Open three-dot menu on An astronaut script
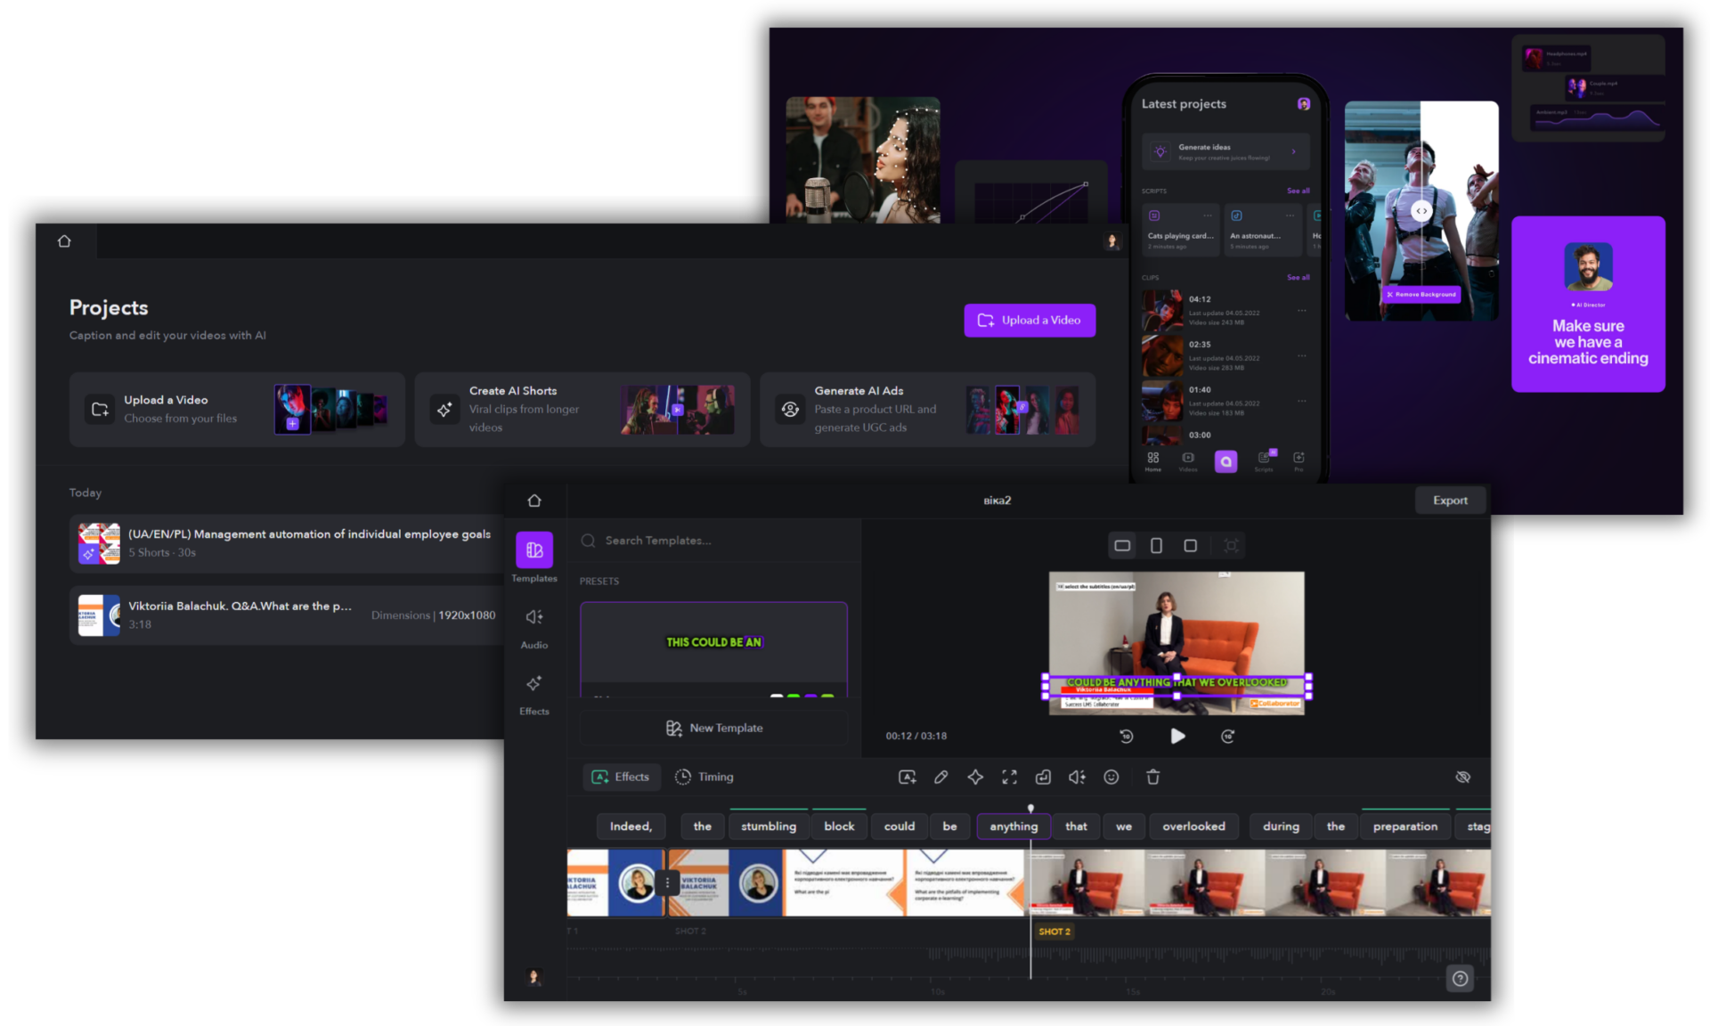This screenshot has height=1026, width=1710. pyautogui.click(x=1290, y=216)
